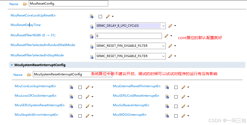Click the McuSERUSystemResetInterruptEn boolean type icon
Image resolution: width=247 pixels, height=125 pixels.
[x=71, y=106]
